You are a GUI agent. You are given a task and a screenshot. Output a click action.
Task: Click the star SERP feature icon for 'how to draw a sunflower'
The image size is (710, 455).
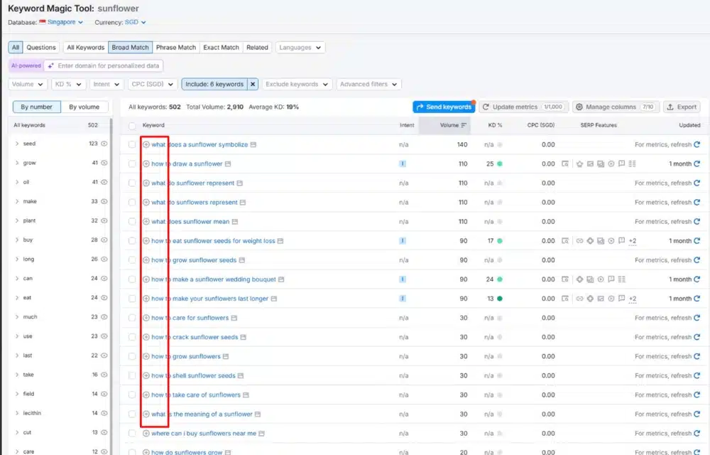pos(579,164)
